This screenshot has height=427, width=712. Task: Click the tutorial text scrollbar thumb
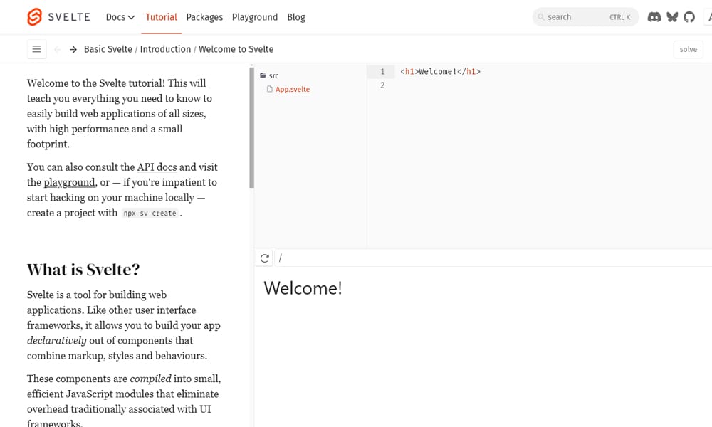(251, 127)
